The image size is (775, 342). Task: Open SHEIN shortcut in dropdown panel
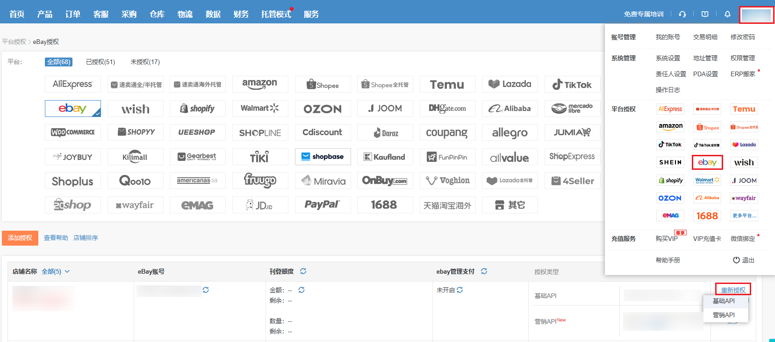point(670,162)
